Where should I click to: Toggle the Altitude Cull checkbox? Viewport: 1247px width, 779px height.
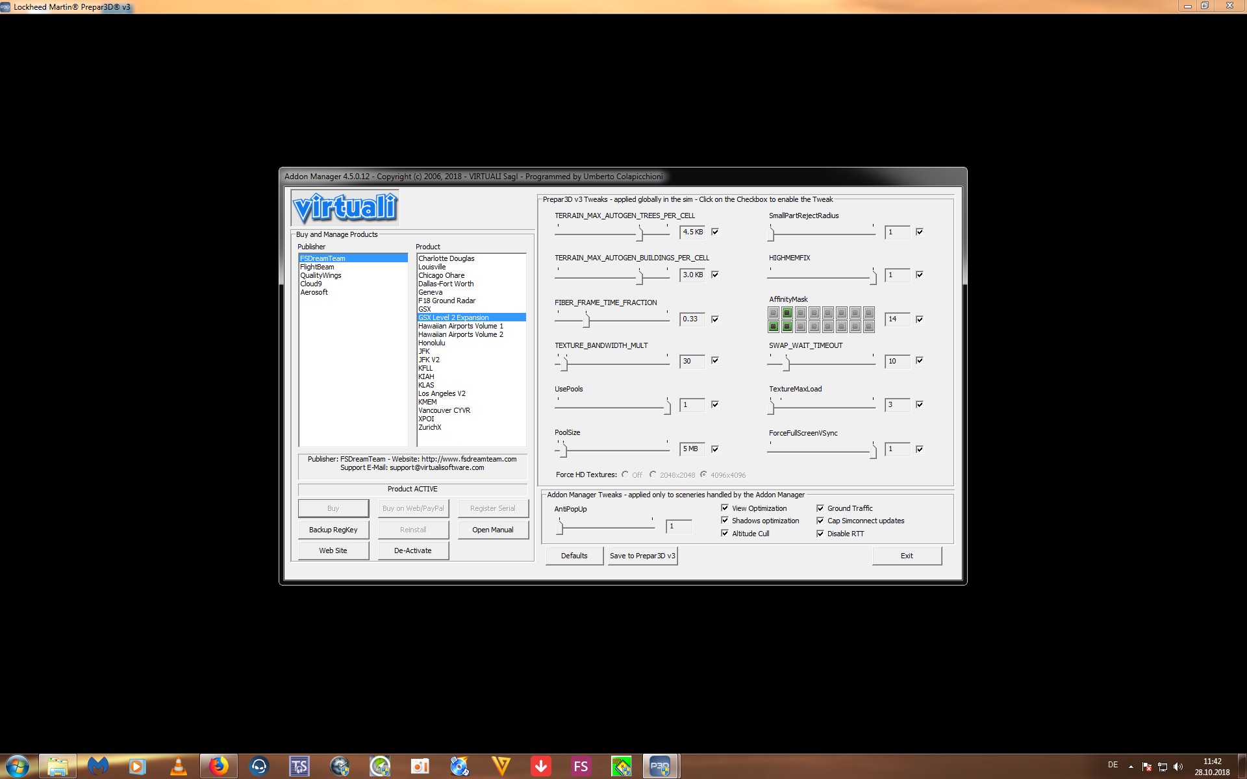pos(725,534)
